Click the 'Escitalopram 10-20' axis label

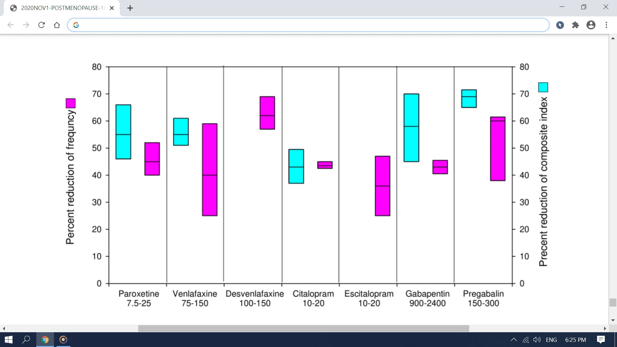coord(369,298)
